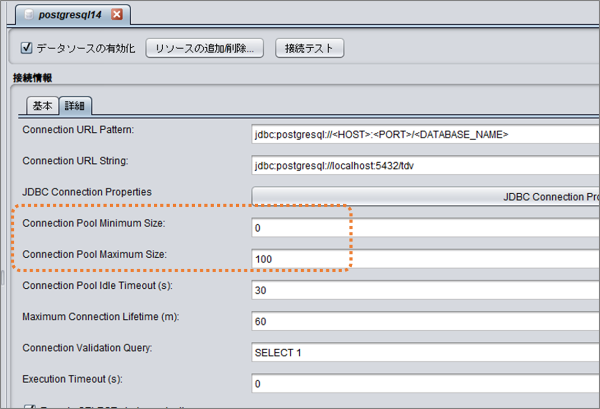This screenshot has width=600, height=409.
Task: Select the 詳細 tab
Action: 75,106
